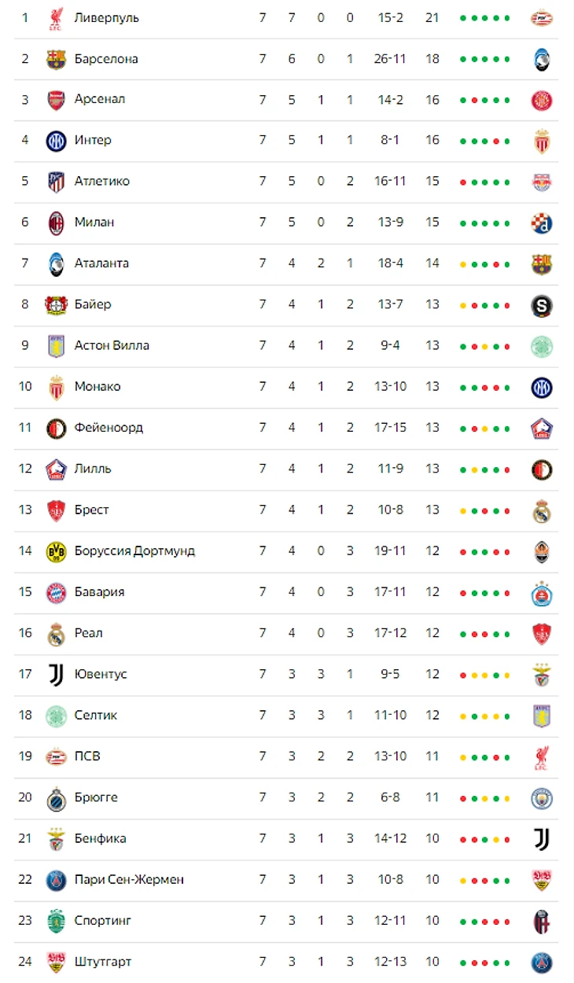Click the Juventus logo beside the Ювентус name
Viewport: 574px width, 983px height.
coord(56,674)
